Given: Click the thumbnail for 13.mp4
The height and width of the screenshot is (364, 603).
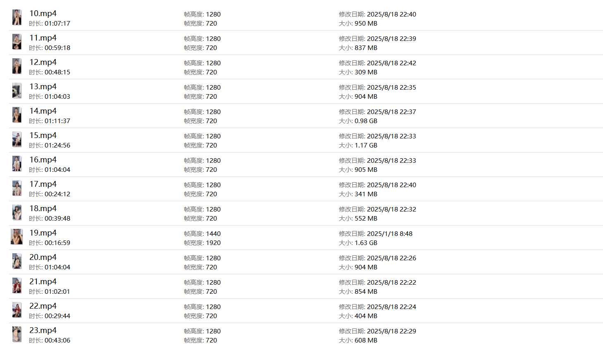Looking at the screenshot, I should pyautogui.click(x=17, y=91).
